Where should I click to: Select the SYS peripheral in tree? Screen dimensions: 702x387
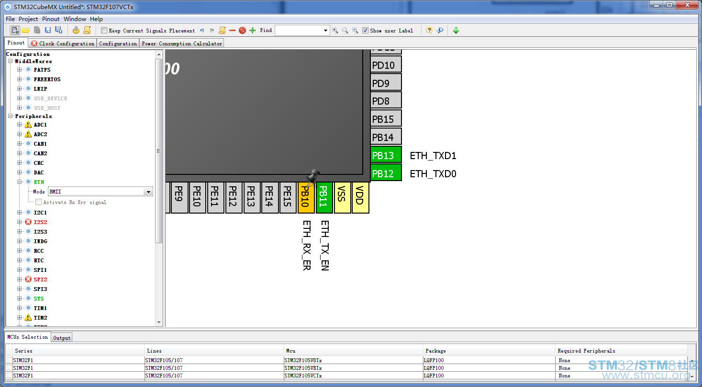point(39,299)
